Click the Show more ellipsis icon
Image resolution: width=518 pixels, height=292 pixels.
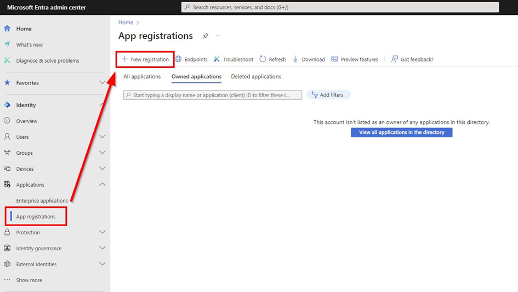[x=7, y=280]
